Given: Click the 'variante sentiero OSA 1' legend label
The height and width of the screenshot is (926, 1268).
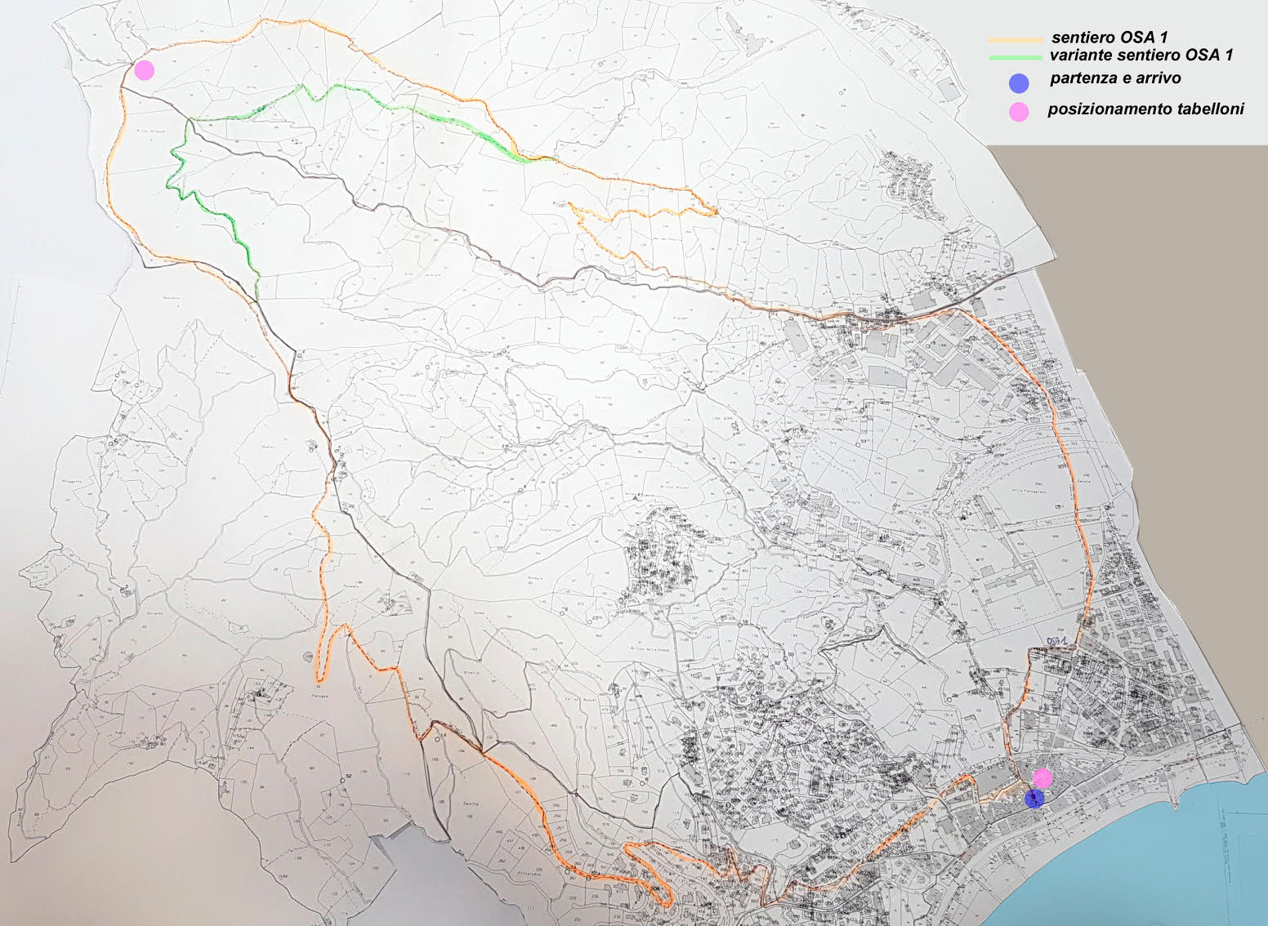Looking at the screenshot, I should tap(1141, 56).
